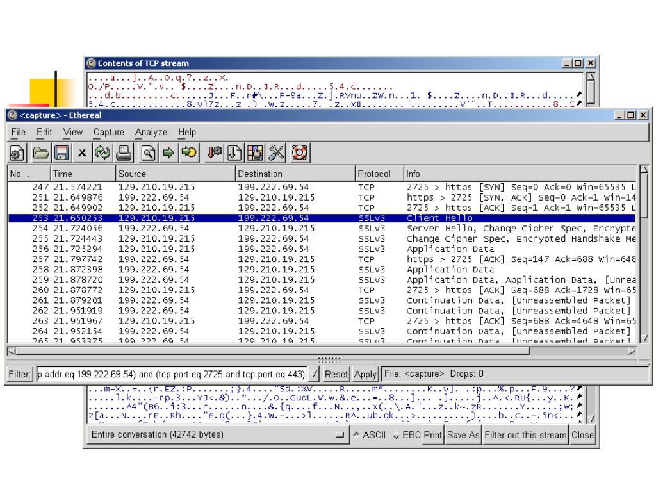Select packet 261 Continuation Data row

(x=322, y=300)
